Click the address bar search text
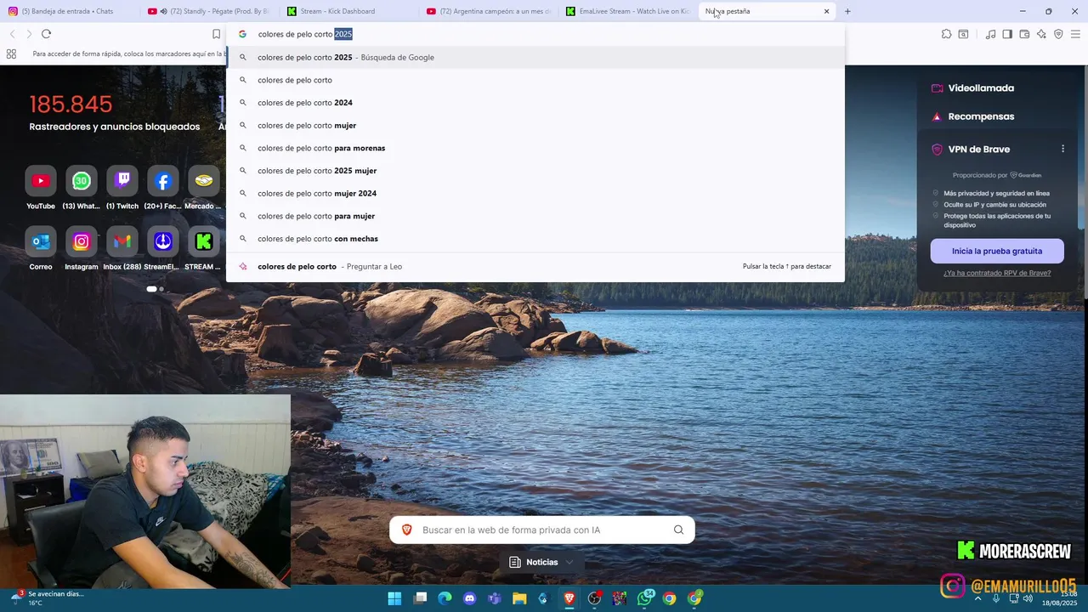This screenshot has height=612, width=1088. (305, 34)
